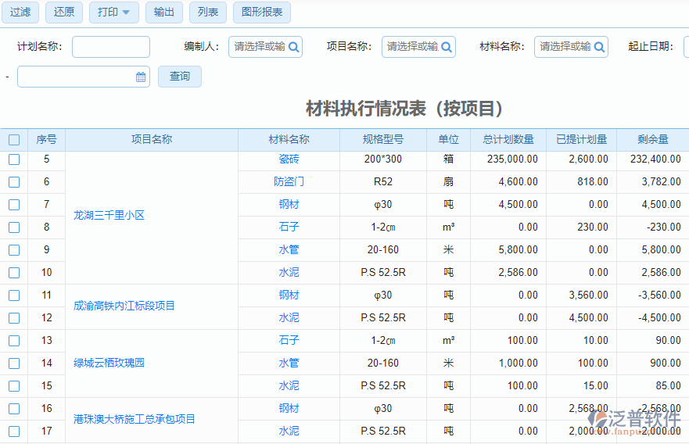Viewport: 689px width, 444px height.
Task: Open the 瓷砖 material link
Action: (289, 159)
